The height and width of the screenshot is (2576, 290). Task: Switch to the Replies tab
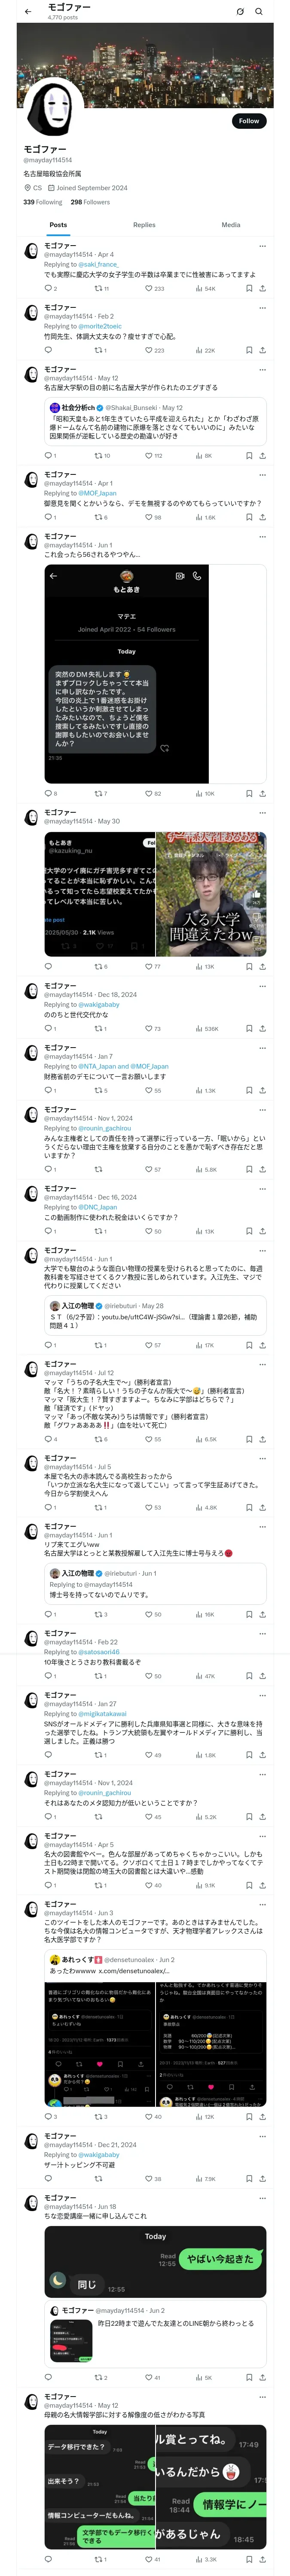pyautogui.click(x=144, y=225)
